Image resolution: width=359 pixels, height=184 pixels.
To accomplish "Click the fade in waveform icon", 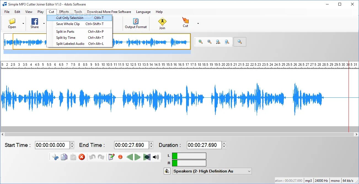I will pos(130,157).
